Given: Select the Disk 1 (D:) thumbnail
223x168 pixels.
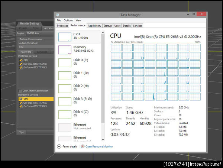Looking at the screenshot, I should coord(65,76).
